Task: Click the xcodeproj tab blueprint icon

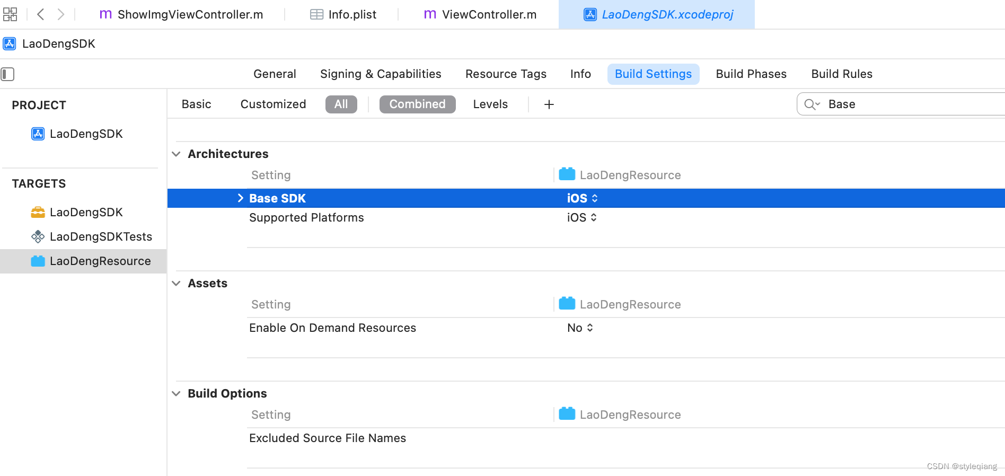Action: click(590, 14)
